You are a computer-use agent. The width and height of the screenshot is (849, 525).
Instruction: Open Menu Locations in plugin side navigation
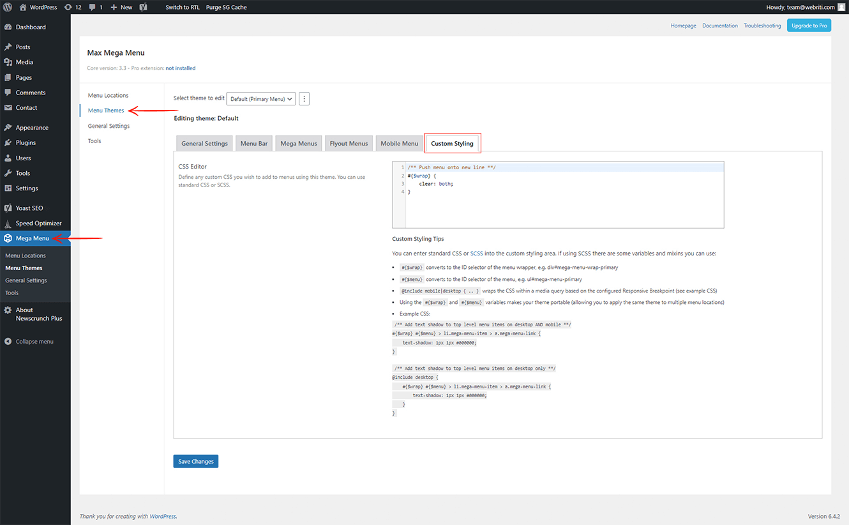tap(109, 95)
